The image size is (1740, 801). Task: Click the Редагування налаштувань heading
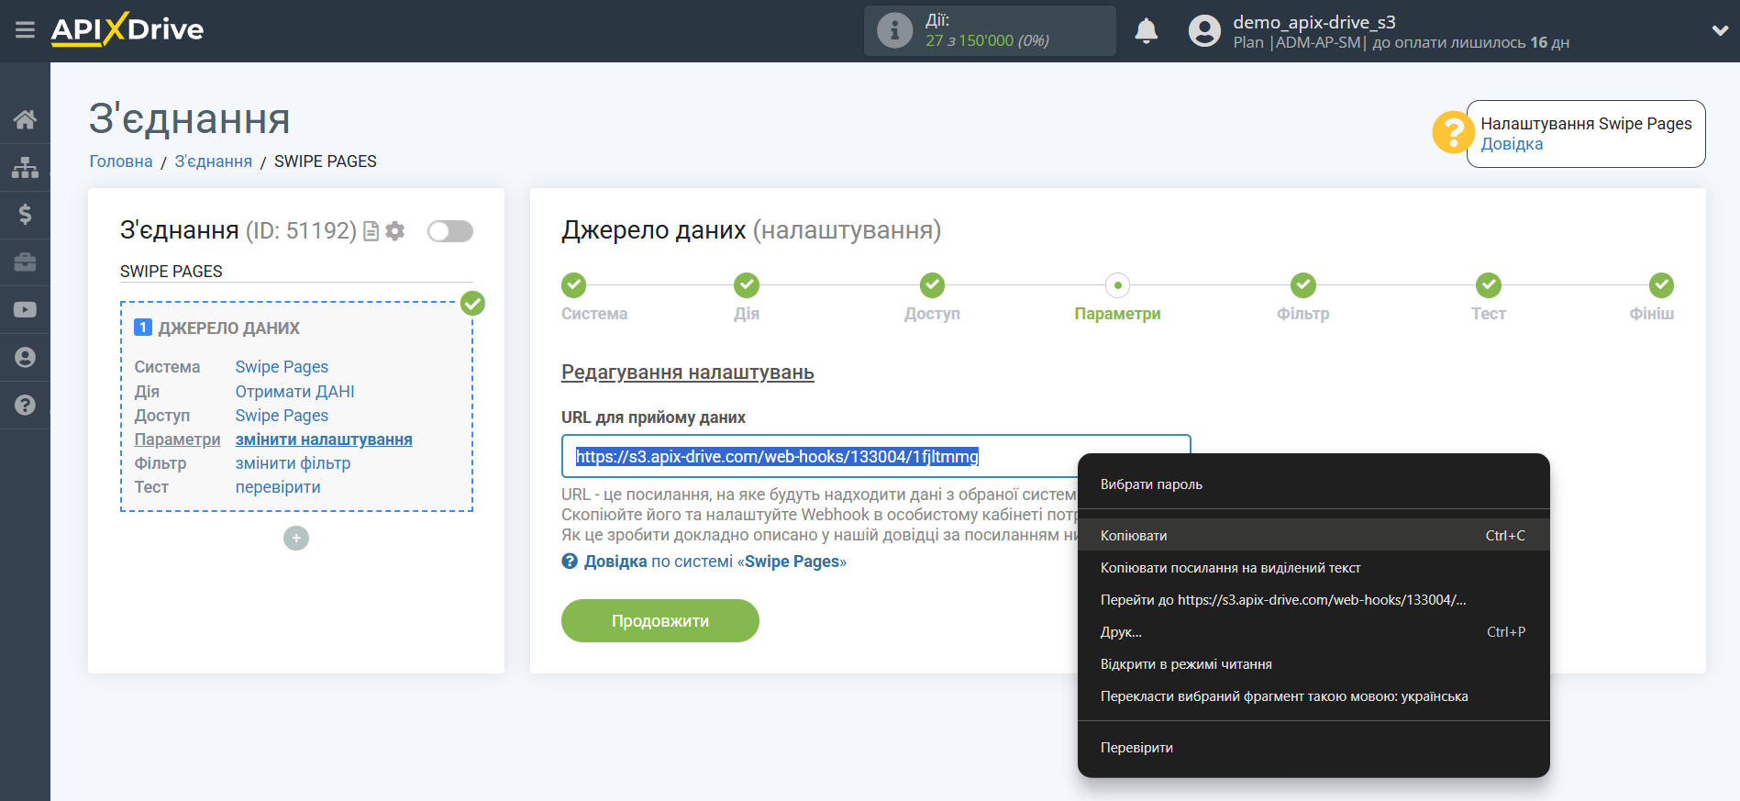[688, 373]
